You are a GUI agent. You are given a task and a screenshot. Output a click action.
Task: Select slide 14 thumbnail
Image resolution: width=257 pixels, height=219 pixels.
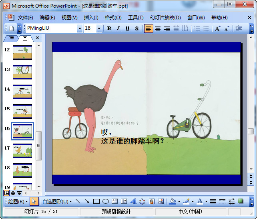coord(22,92)
